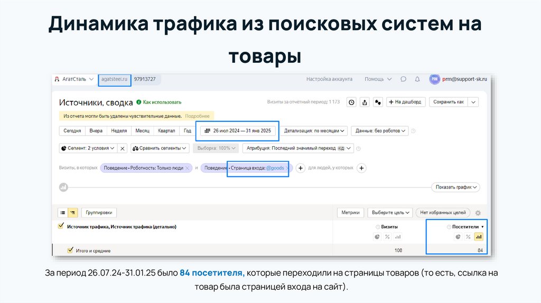Screen dimensions: 541x303
Task: Open the Подробнее link
Action: coord(198,116)
